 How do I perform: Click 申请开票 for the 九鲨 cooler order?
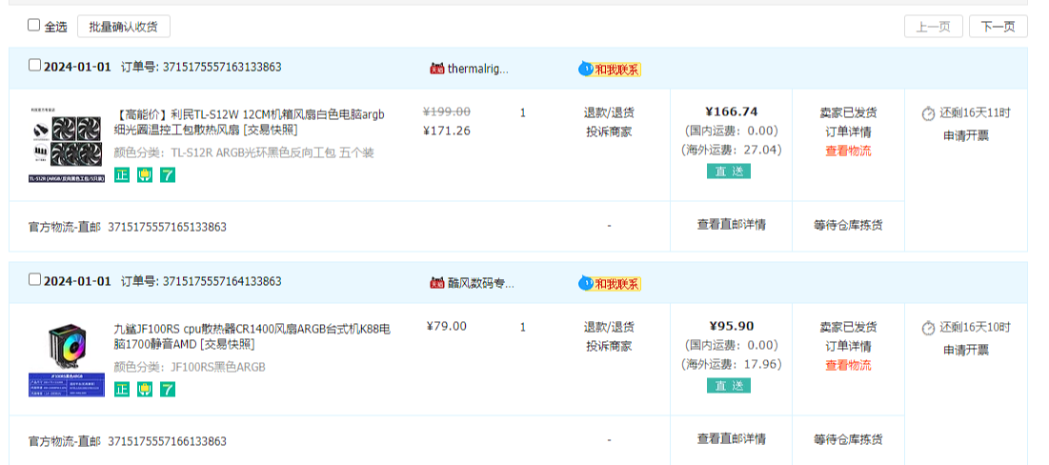(x=966, y=350)
